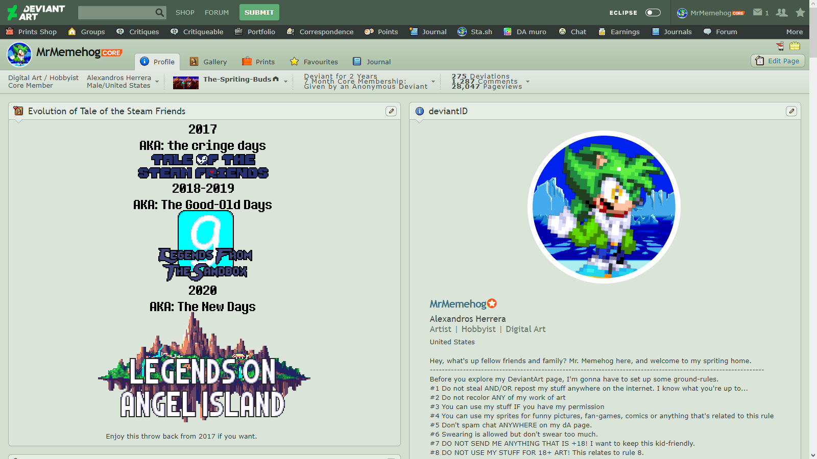Viewport: 817px width, 459px height.
Task: Open the FORUM header link
Action: pyautogui.click(x=217, y=12)
